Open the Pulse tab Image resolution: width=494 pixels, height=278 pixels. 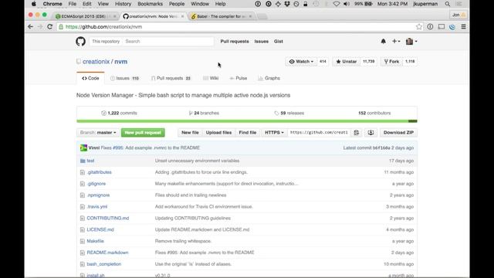tap(239, 78)
